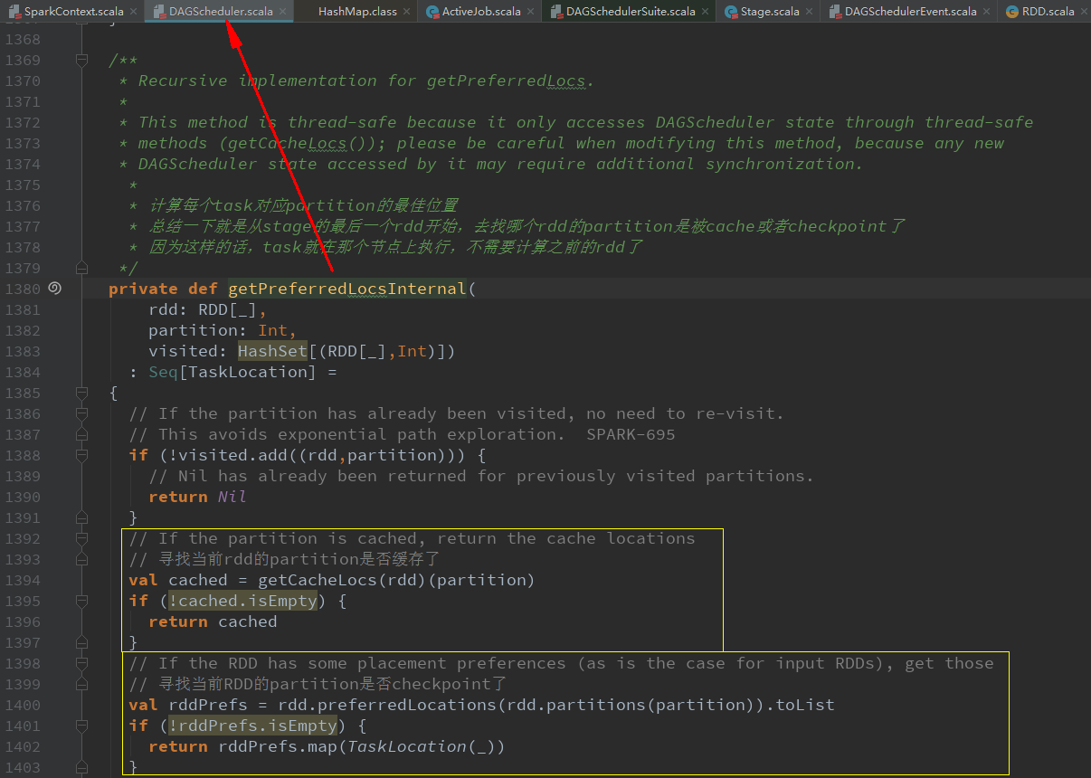Collapse the if block fold at line 1395
Viewport: 1091px width, 778px height.
point(82,601)
